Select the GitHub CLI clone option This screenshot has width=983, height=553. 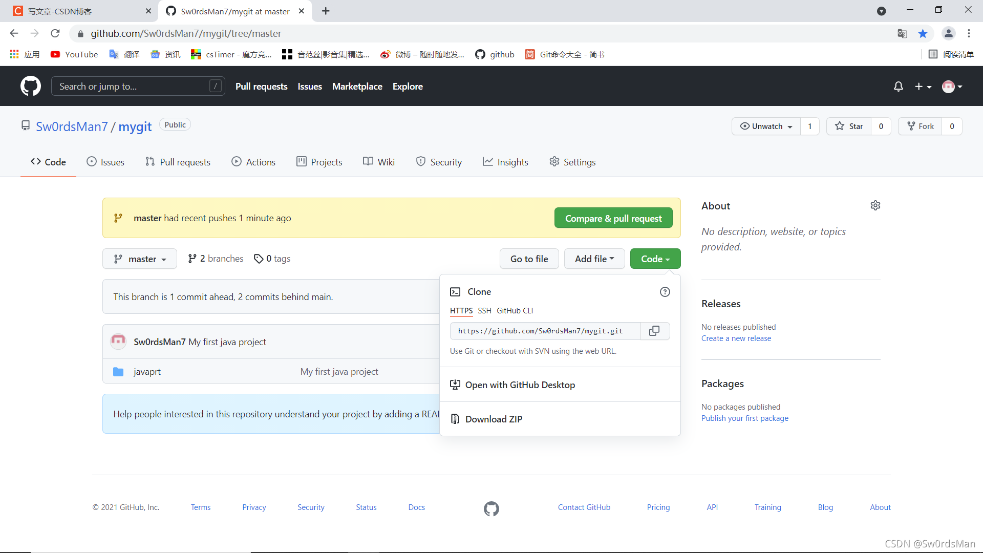(515, 311)
